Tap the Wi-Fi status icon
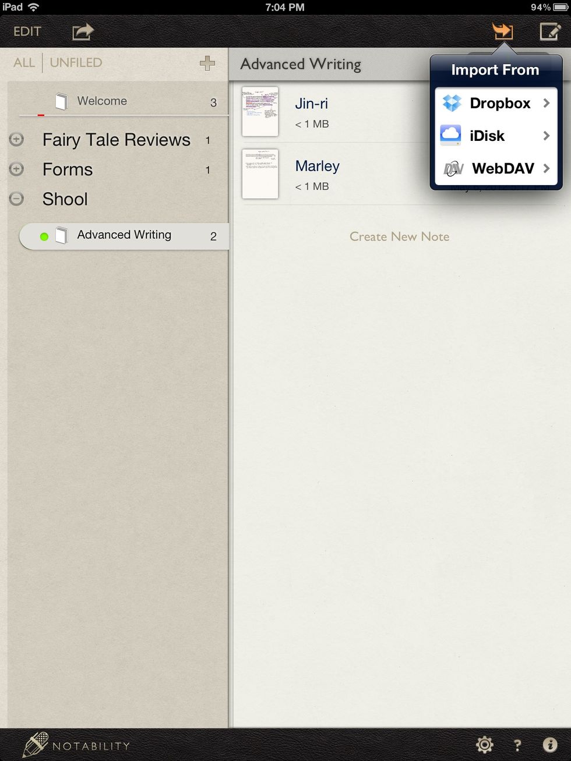The width and height of the screenshot is (571, 761). point(34,7)
